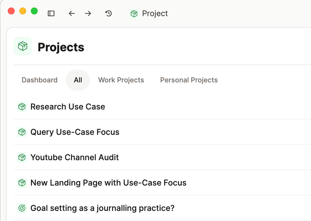Screen dimensions: 311x221
Task: Click the yellow minimize traffic light
Action: pyautogui.click(x=23, y=11)
